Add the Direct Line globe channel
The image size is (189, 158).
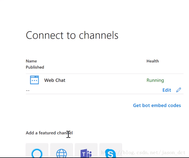[x=61, y=152]
